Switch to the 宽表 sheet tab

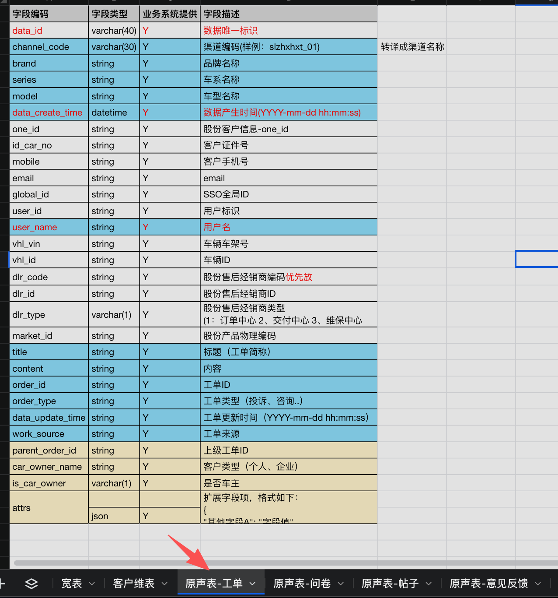point(72,584)
